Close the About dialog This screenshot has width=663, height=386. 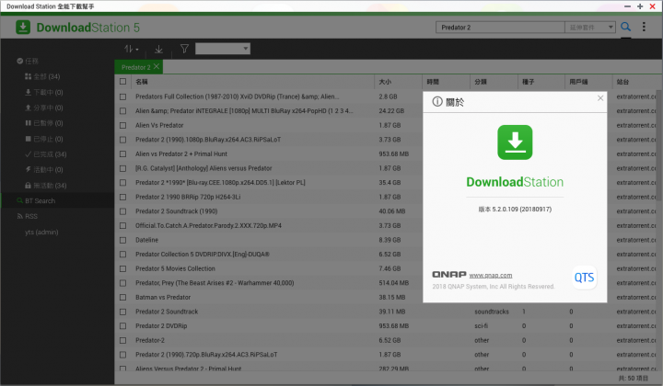tap(600, 97)
